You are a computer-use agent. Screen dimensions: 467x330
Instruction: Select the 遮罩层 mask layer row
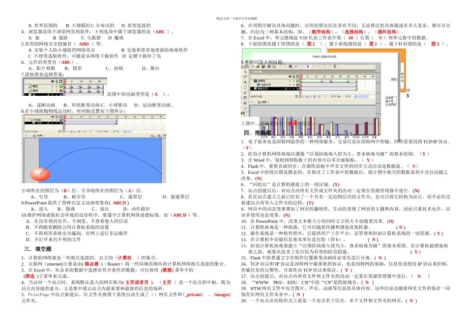[275, 81]
